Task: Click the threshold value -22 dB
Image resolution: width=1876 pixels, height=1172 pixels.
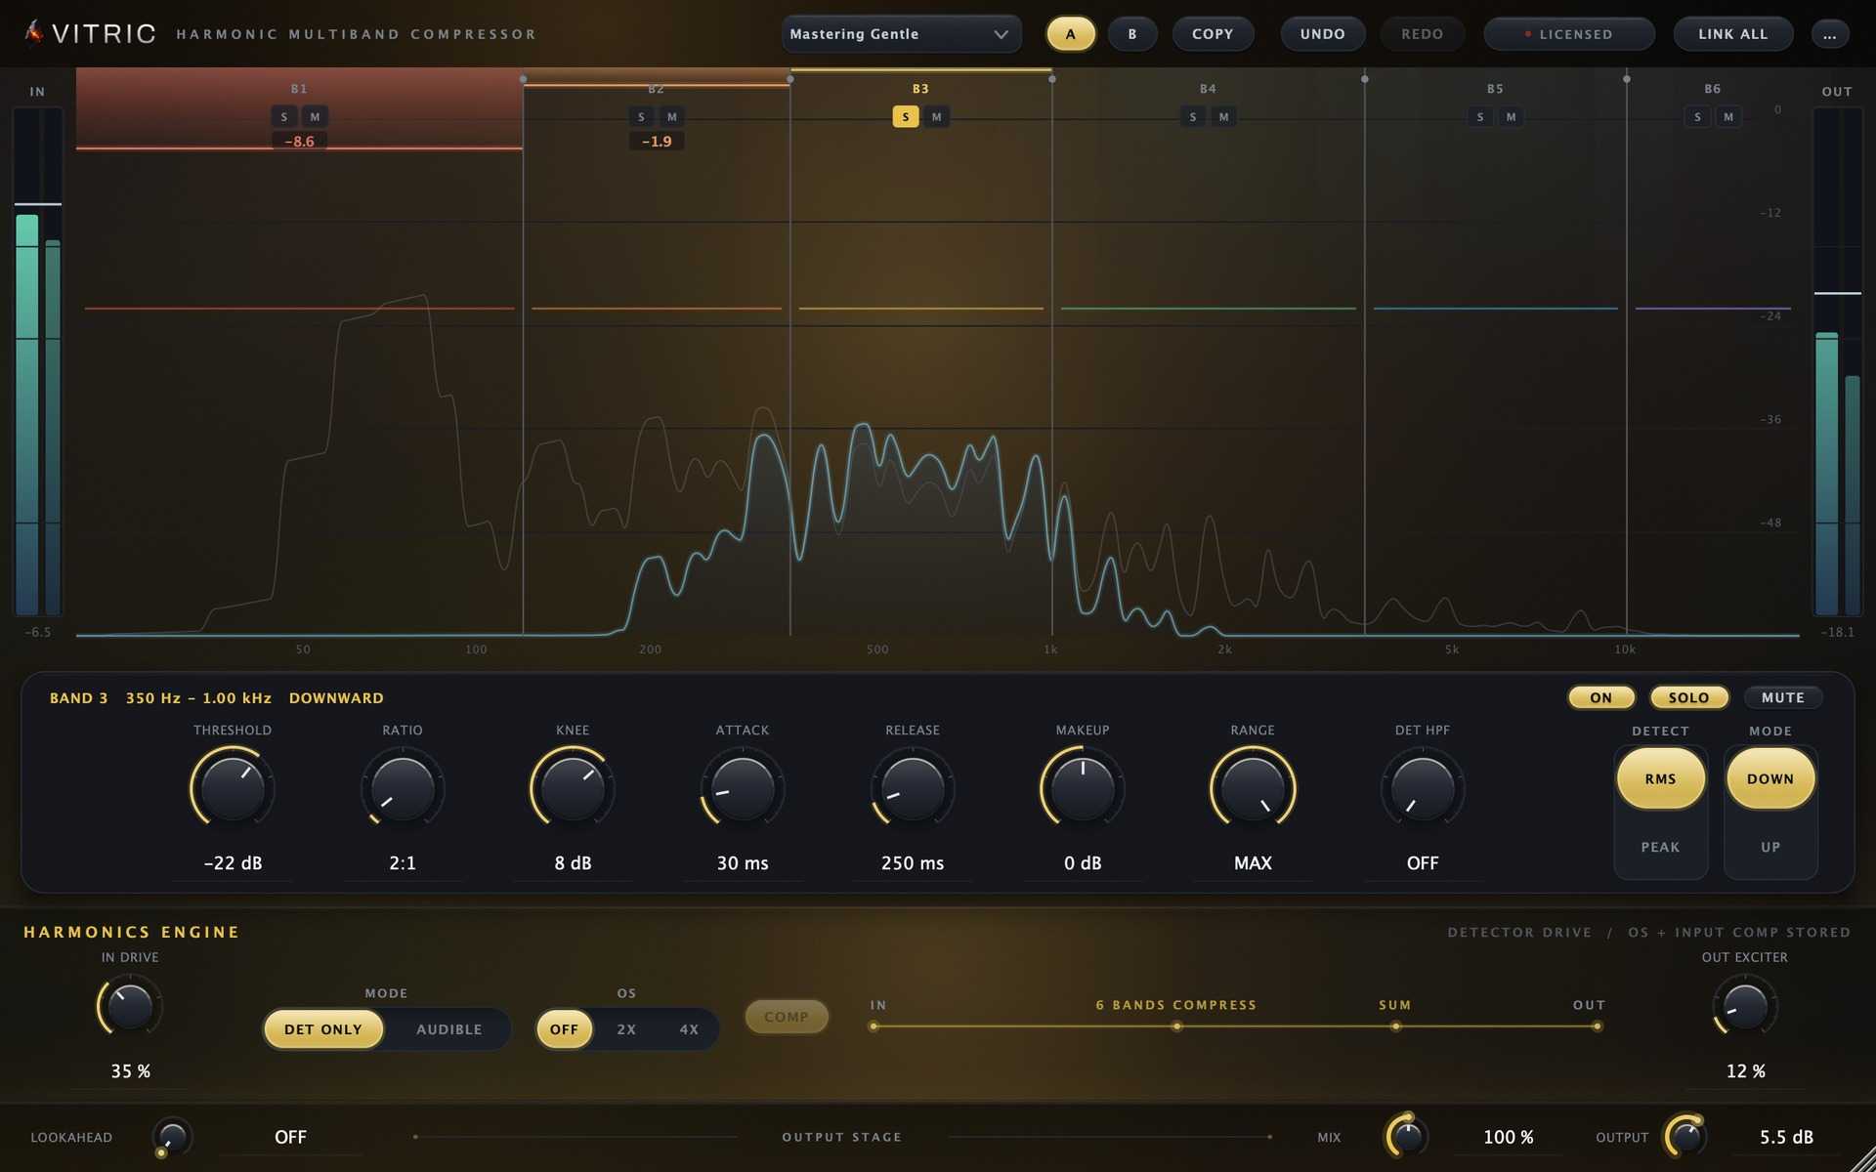Action: coord(233,863)
